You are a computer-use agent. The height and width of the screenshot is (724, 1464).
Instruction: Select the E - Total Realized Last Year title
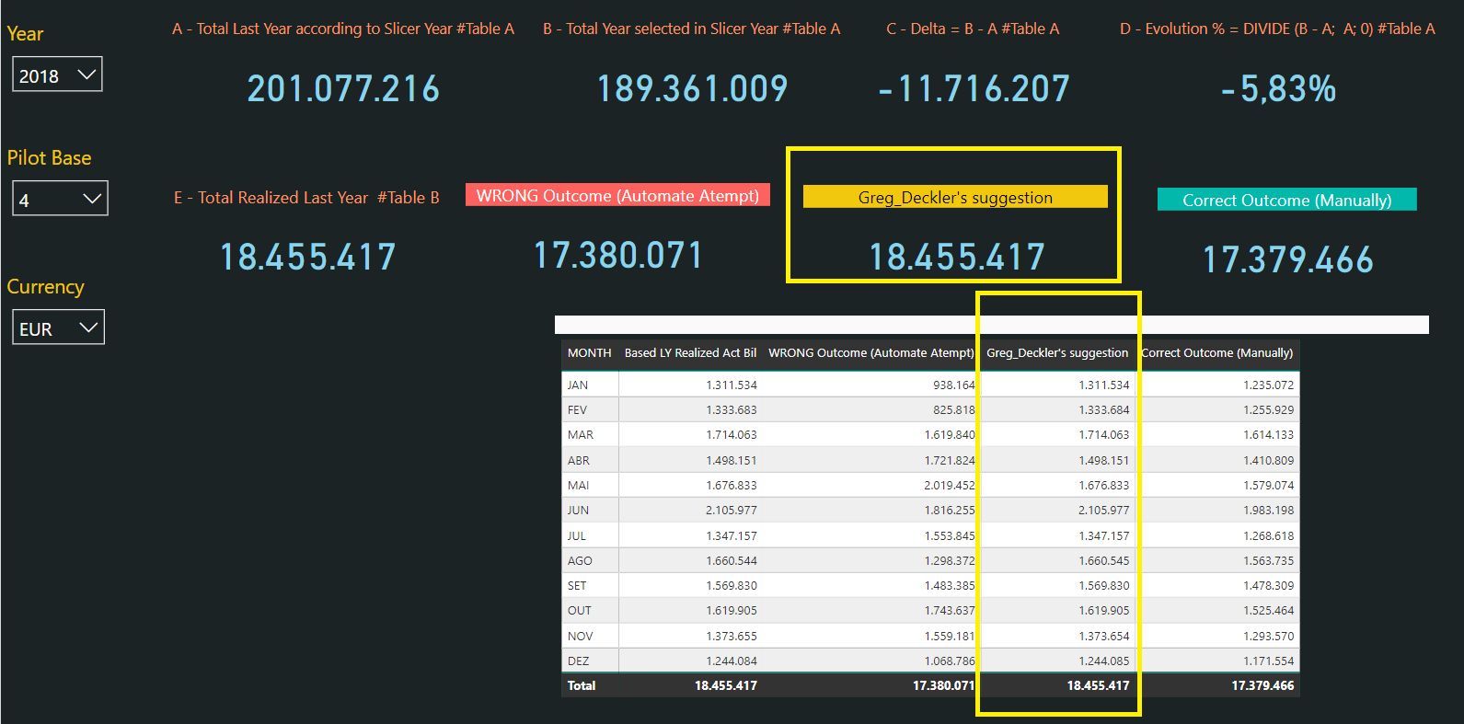coord(306,197)
